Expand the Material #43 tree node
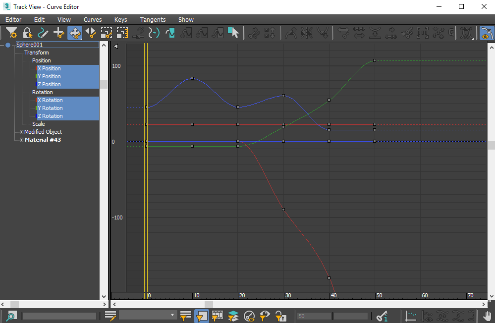 pos(21,140)
